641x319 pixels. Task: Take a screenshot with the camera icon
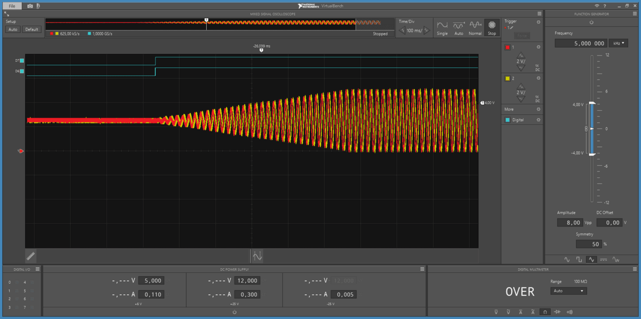coord(30,5)
